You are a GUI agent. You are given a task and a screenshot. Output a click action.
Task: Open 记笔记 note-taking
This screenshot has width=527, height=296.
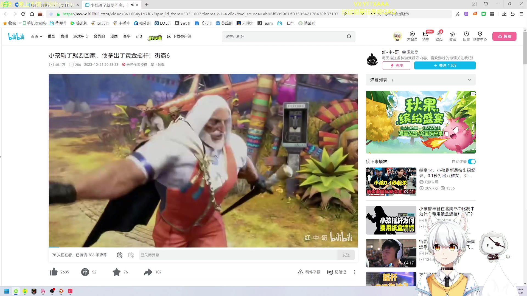(337, 272)
